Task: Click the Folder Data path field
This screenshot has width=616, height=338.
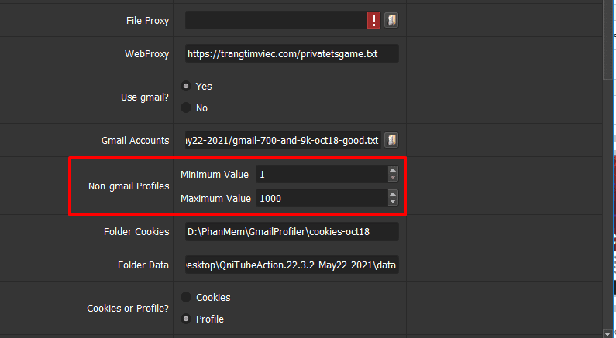Action: (x=291, y=265)
